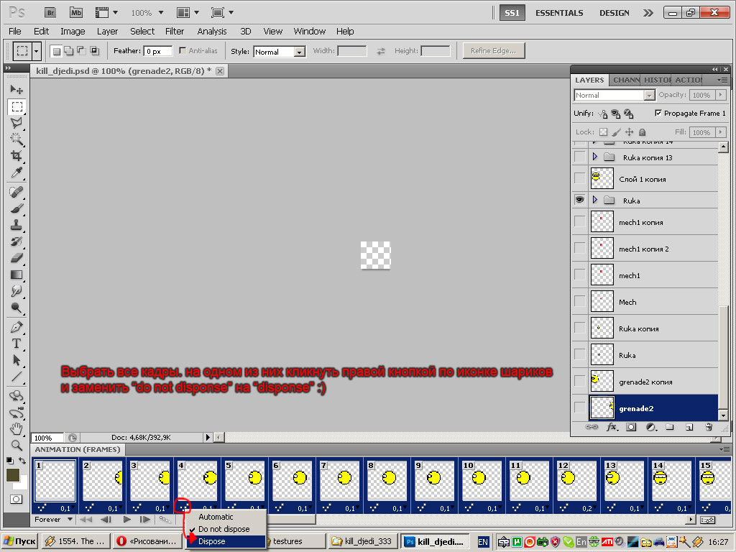Select the Eyedropper tool
Viewport: 736px width, 552px height.
pyautogui.click(x=17, y=172)
